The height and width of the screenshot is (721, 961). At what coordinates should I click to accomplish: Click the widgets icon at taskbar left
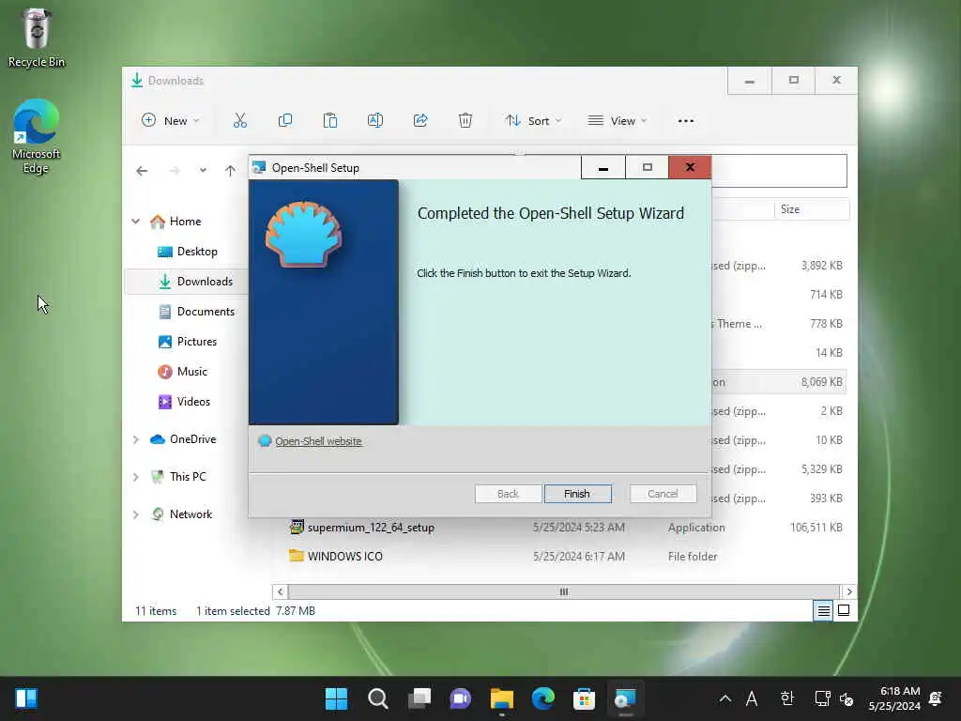click(x=26, y=698)
